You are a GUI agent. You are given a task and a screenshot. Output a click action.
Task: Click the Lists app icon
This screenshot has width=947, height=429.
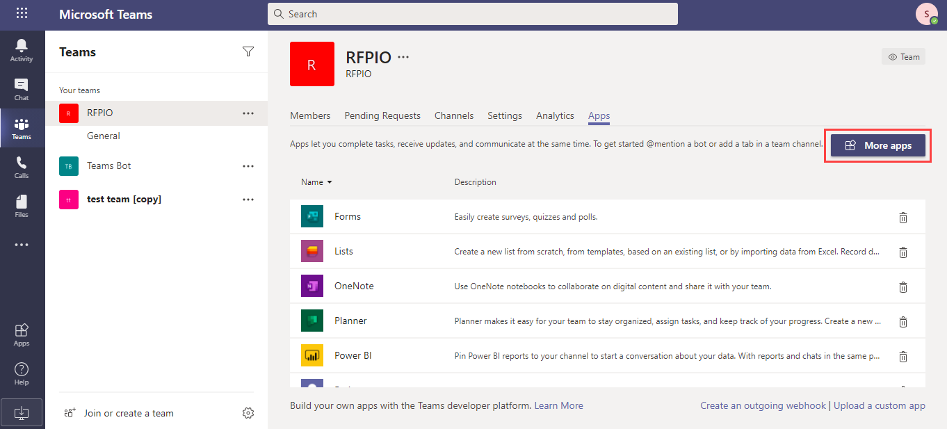click(x=312, y=251)
